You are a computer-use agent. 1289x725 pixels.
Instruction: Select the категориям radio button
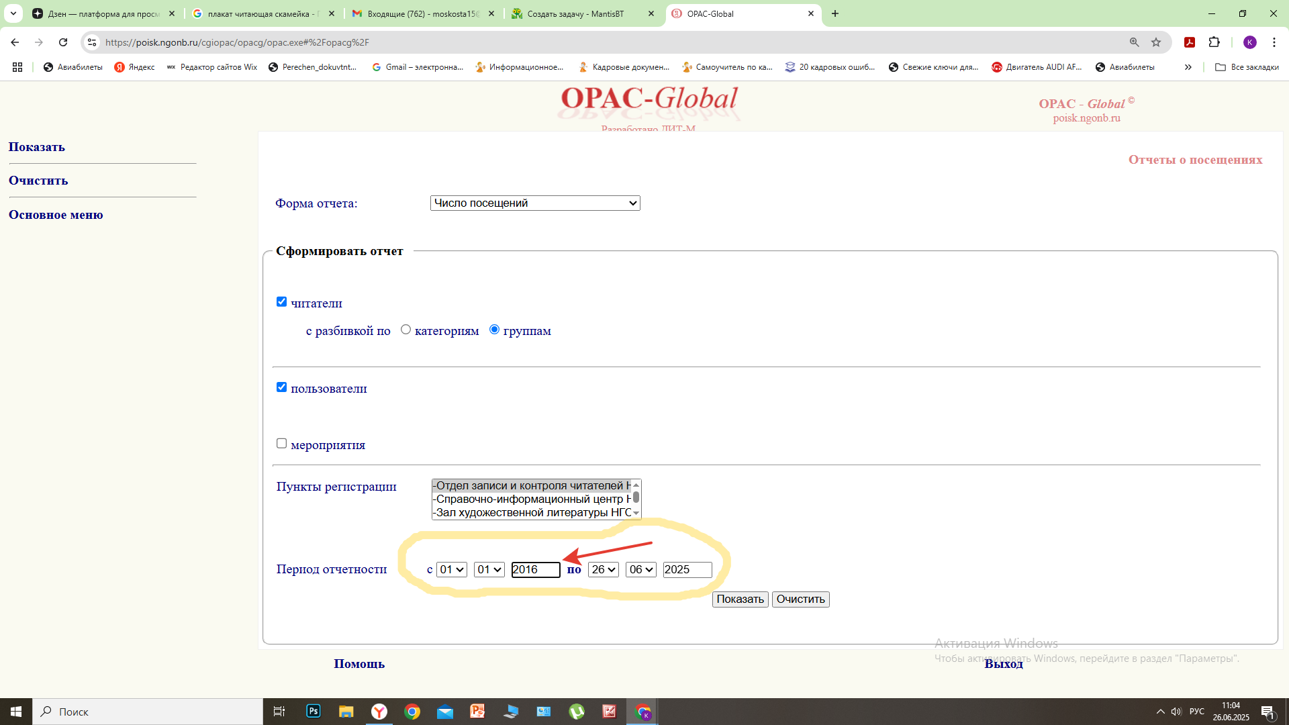pyautogui.click(x=405, y=330)
